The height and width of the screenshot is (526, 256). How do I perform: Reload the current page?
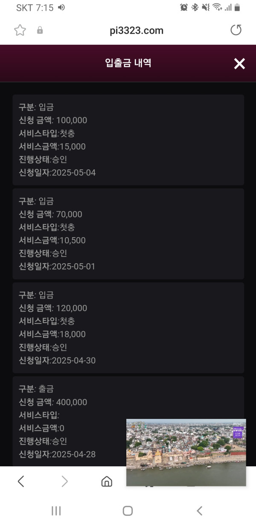click(x=236, y=30)
